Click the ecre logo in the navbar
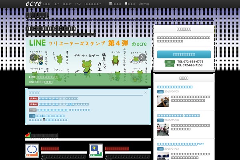Viewport: 240px width, 160px height. 34,4
